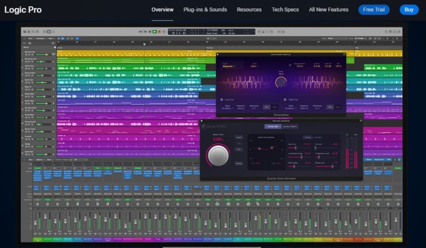Screen dimensions: 426x248
Task: Click the Metronome icon in control bar
Action: pos(283,32)
